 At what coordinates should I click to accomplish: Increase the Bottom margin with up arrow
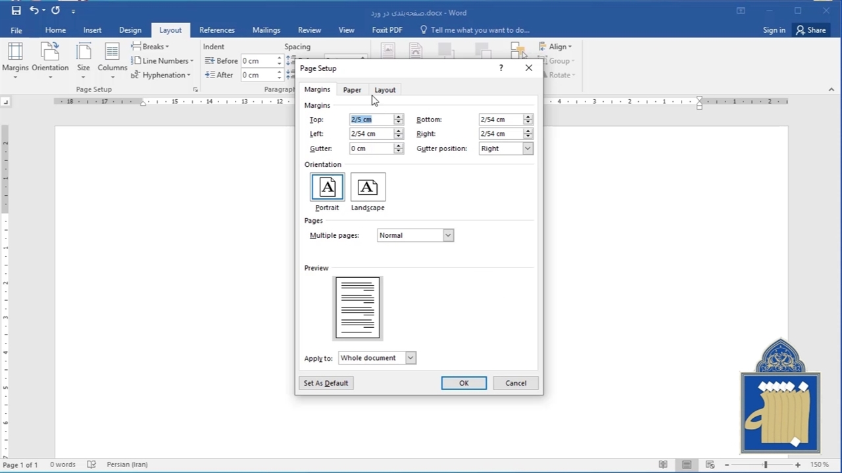[528, 117]
